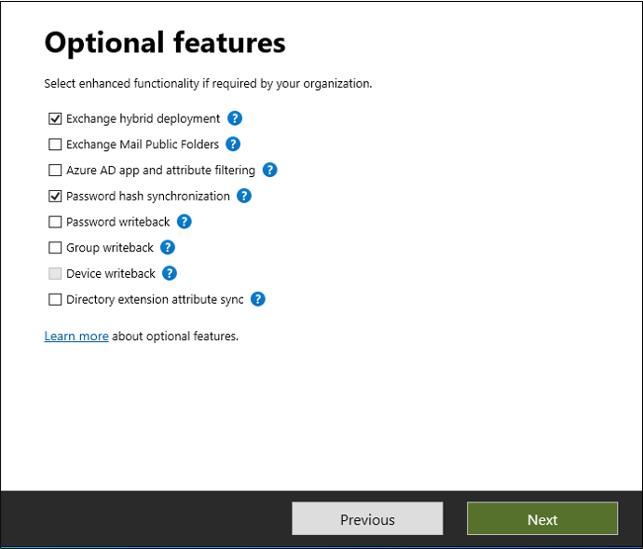The height and width of the screenshot is (549, 643).
Task: Click the greyed Device writeback checkbox
Action: (x=55, y=274)
